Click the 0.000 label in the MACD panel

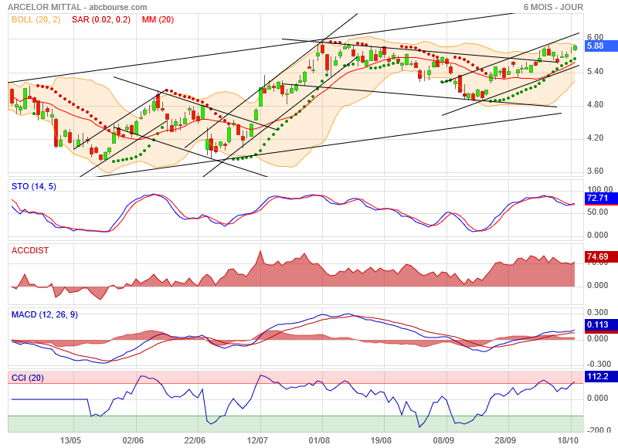pyautogui.click(x=597, y=338)
